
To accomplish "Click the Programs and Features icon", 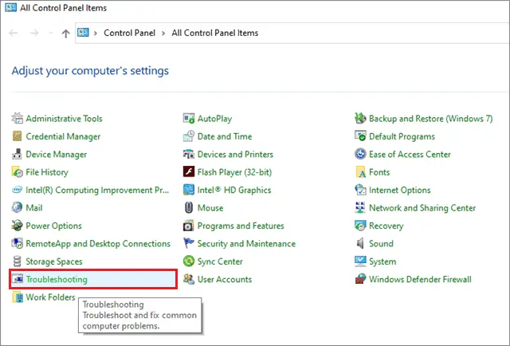I will pos(189,226).
